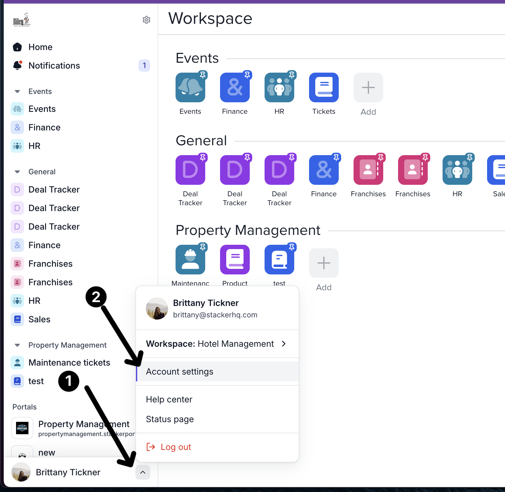
Task: Click the Home icon in sidebar
Action: (17, 47)
